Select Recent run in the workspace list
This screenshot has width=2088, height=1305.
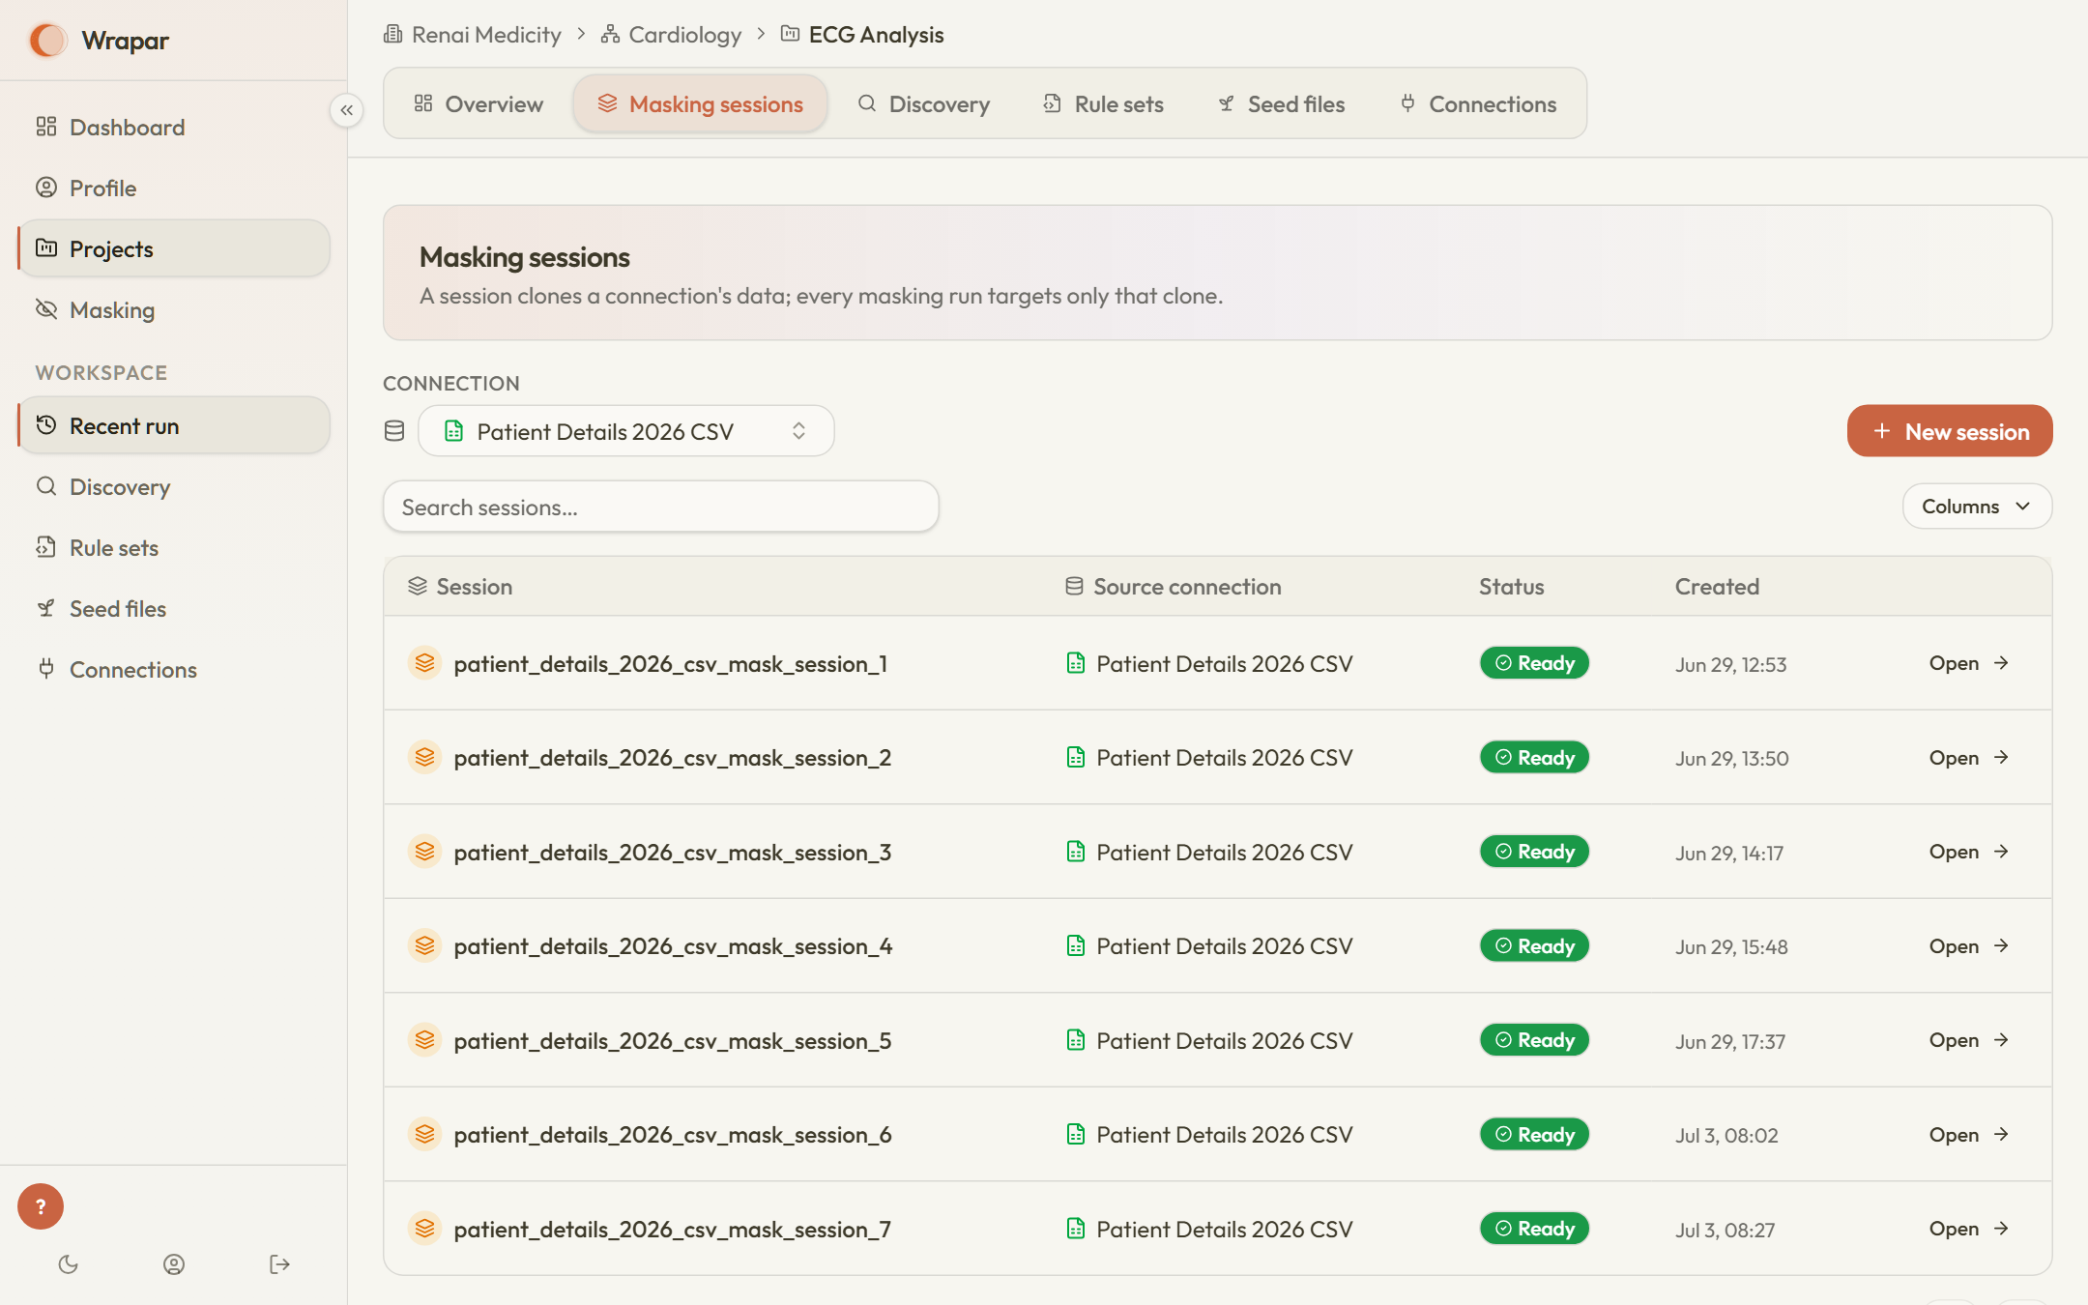point(174,425)
